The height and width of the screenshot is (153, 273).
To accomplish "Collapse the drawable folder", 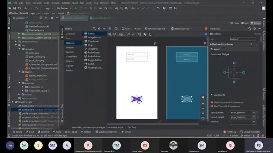I will (19, 49).
